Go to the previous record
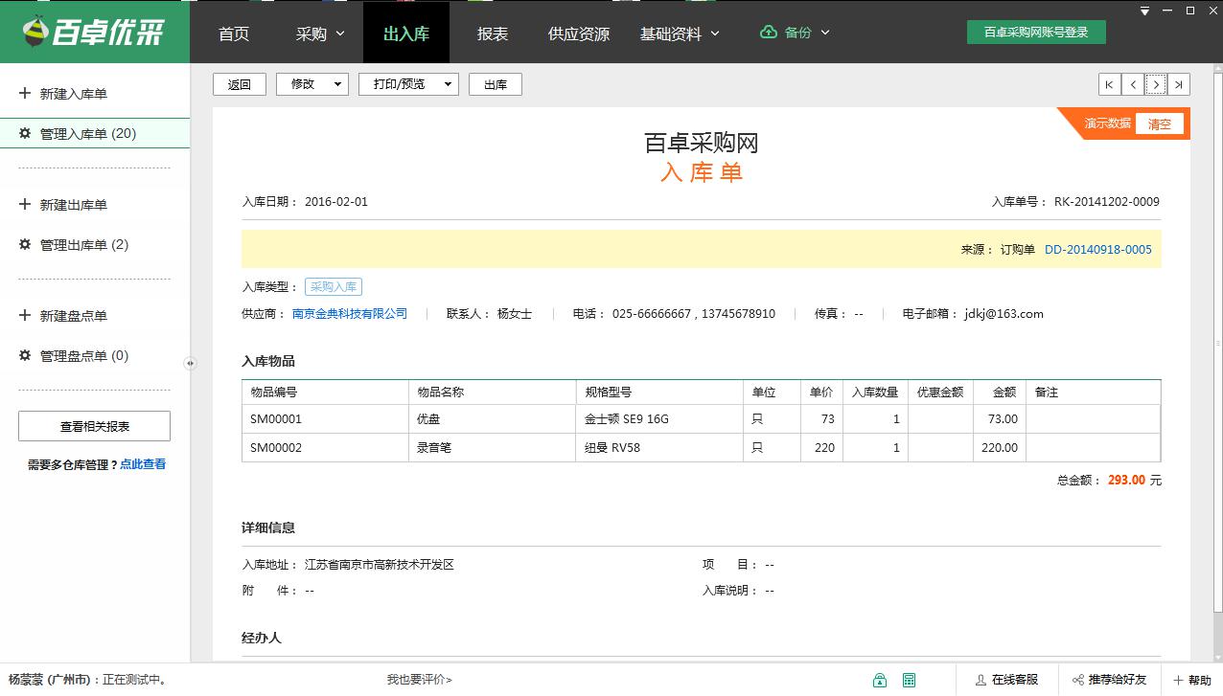 click(x=1133, y=84)
